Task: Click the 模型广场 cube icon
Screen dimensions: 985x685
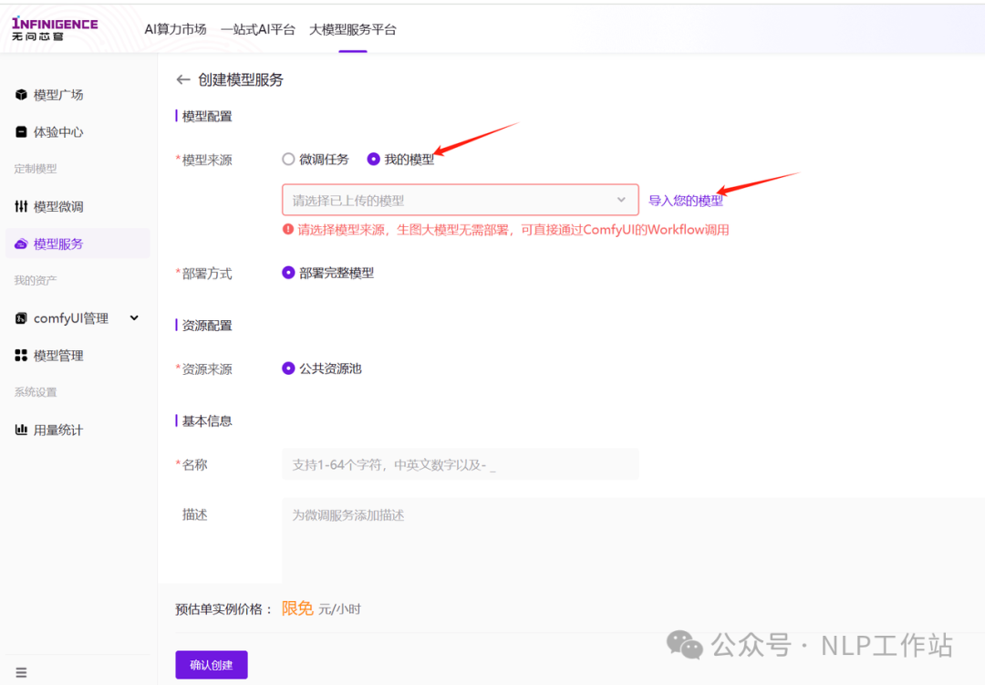Action: click(x=21, y=95)
